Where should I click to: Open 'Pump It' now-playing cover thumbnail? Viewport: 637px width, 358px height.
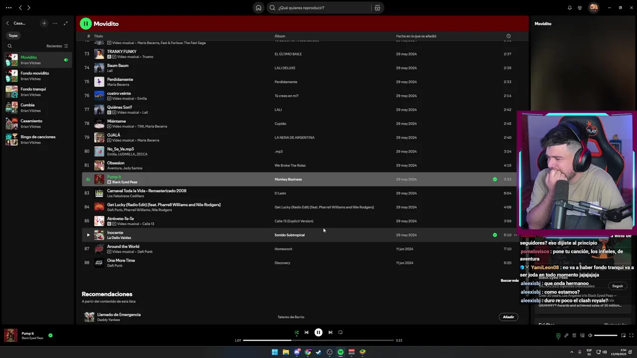click(11, 335)
